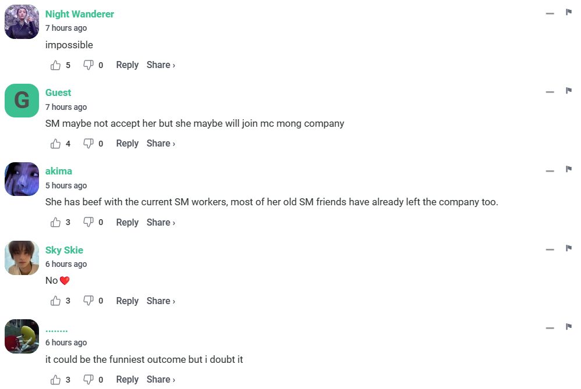Expand Share options on Sky Skie's comment
This screenshot has width=581, height=389.
click(161, 301)
